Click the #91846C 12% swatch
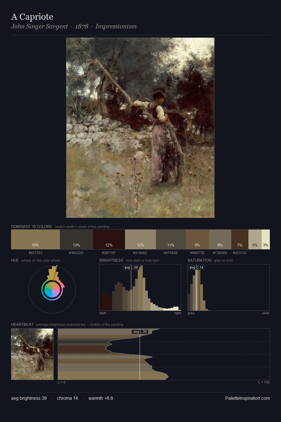 (140, 239)
